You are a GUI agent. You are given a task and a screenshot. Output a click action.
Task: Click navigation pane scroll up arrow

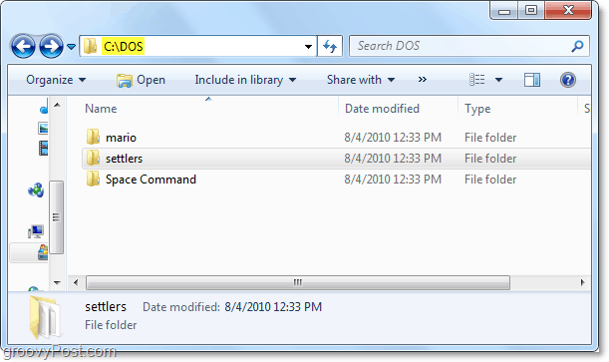57,105
